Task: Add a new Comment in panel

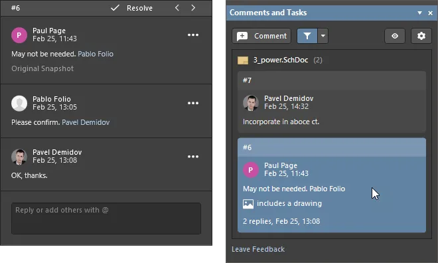Action: tap(261, 36)
